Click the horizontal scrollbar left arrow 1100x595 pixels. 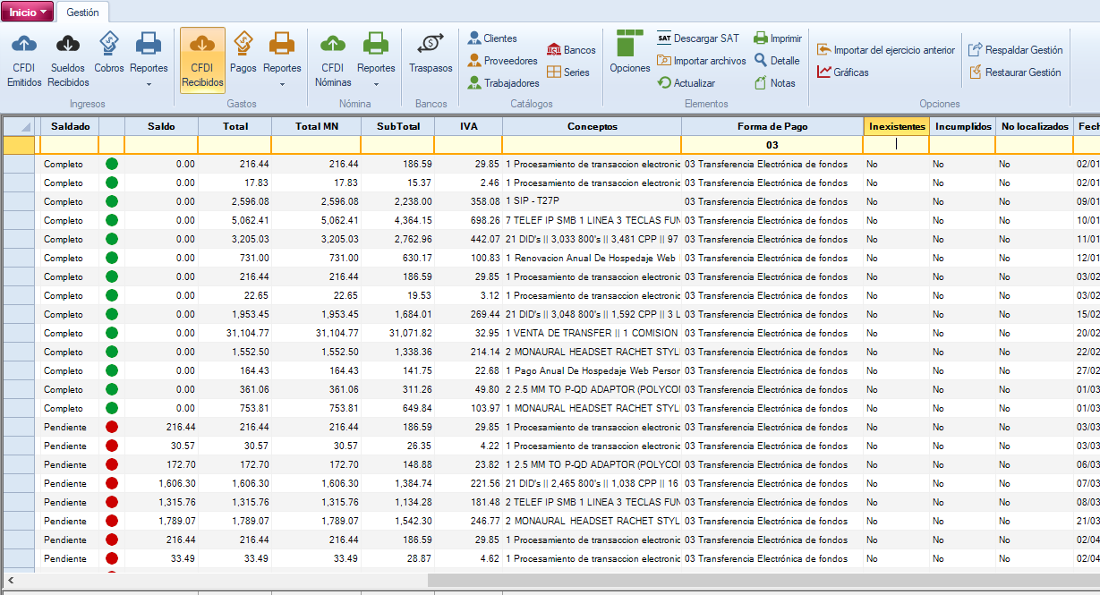point(10,580)
